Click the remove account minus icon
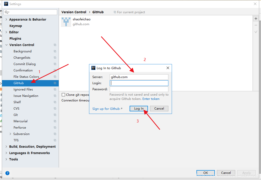The image size is (261, 180). click(x=256, y=25)
